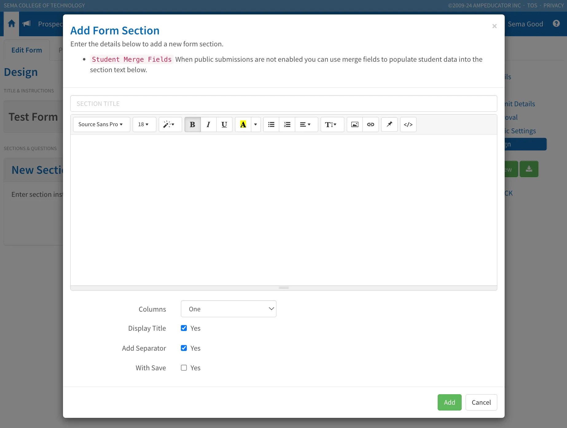
Task: Check the With Save checkbox
Action: pyautogui.click(x=184, y=368)
